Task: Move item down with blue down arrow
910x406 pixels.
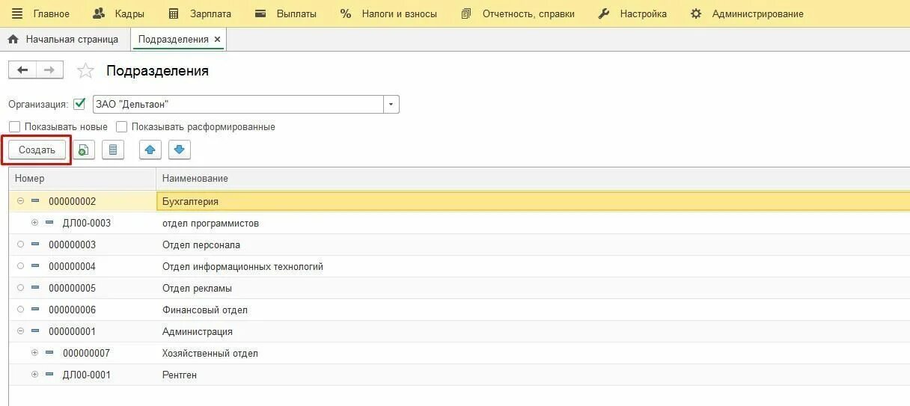Action: 179,150
